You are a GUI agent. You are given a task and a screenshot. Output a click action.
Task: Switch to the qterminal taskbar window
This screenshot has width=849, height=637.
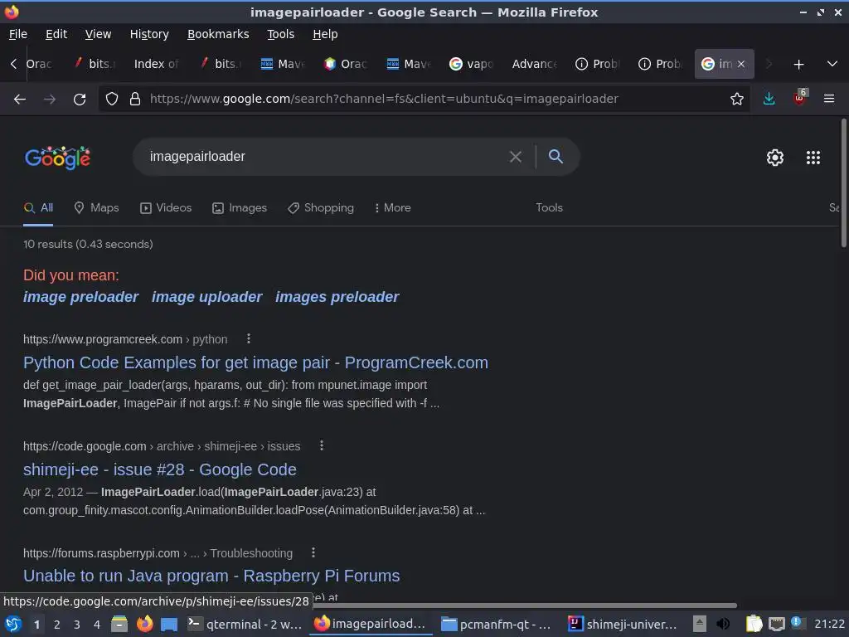point(245,624)
